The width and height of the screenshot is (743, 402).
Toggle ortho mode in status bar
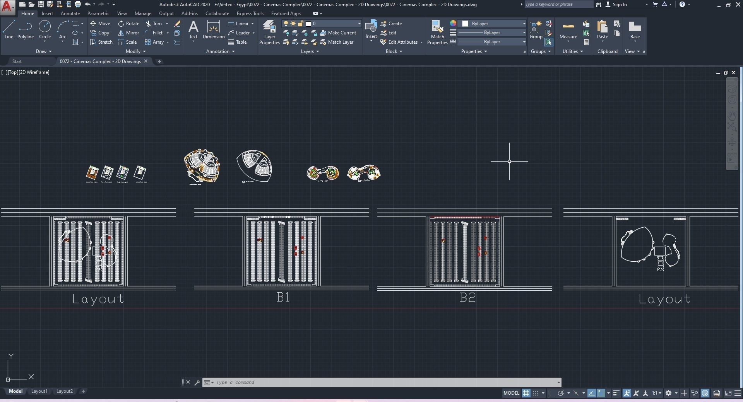pyautogui.click(x=551, y=393)
